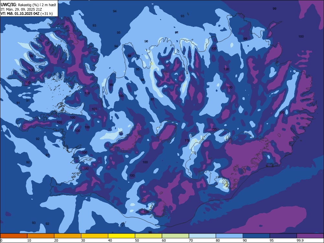Click the 'VT: Mið. 01.10.2025 04Z (+31 h)' line
The width and height of the screenshot is (324, 243).
click(x=27, y=14)
